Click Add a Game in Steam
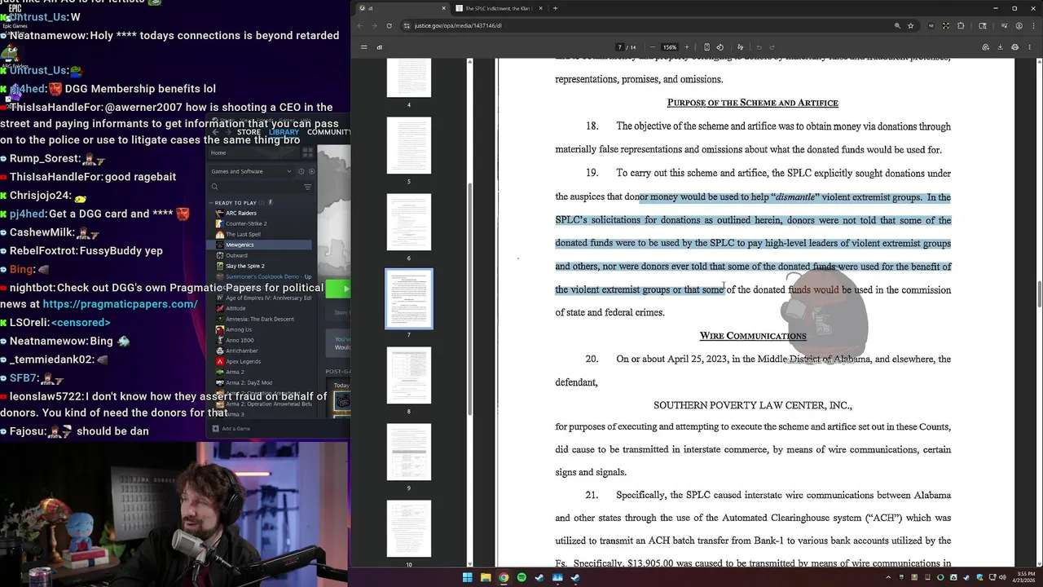The width and height of the screenshot is (1043, 587). coord(231,429)
